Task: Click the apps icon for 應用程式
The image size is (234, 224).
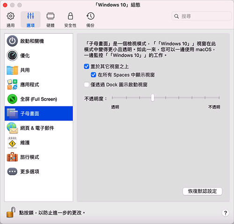Action: coord(12,84)
